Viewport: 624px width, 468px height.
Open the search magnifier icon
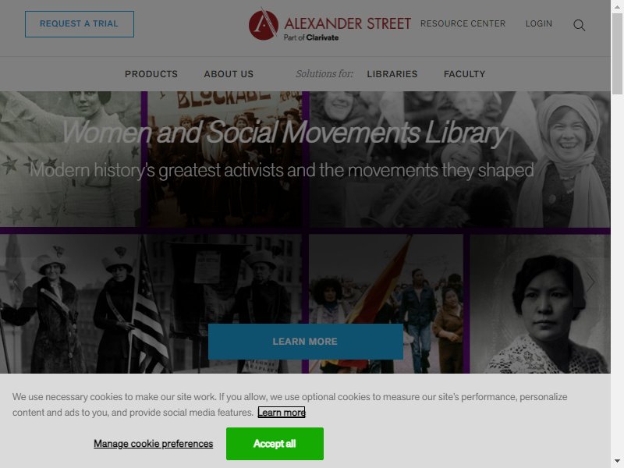click(579, 25)
